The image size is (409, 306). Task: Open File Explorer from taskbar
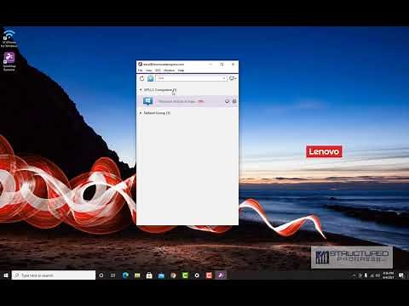click(x=137, y=275)
